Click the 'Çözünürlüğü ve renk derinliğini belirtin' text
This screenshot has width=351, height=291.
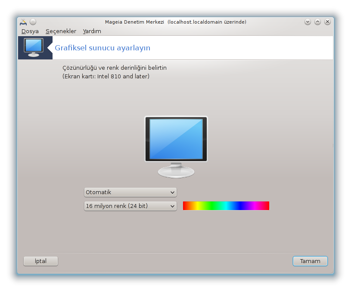point(115,68)
